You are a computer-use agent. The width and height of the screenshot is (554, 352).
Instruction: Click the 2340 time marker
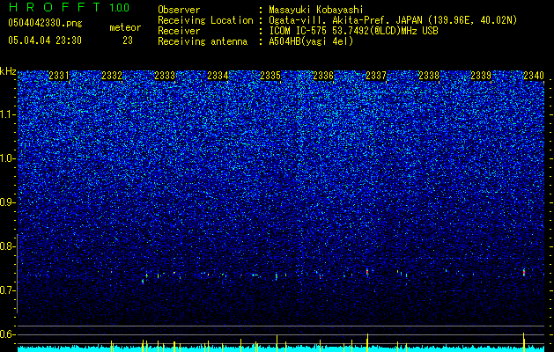click(534, 76)
